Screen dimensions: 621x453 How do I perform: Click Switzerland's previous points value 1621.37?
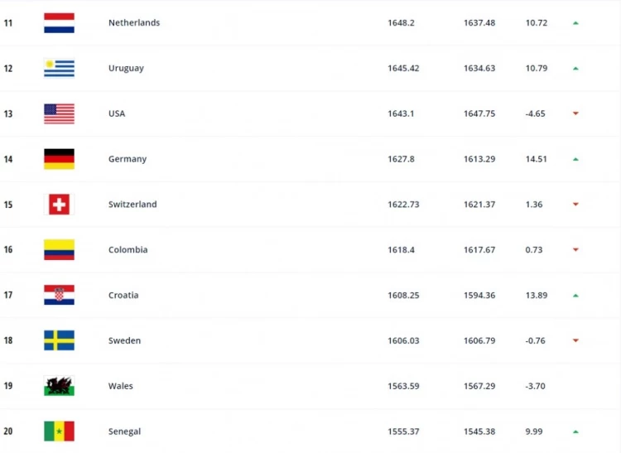coord(479,205)
